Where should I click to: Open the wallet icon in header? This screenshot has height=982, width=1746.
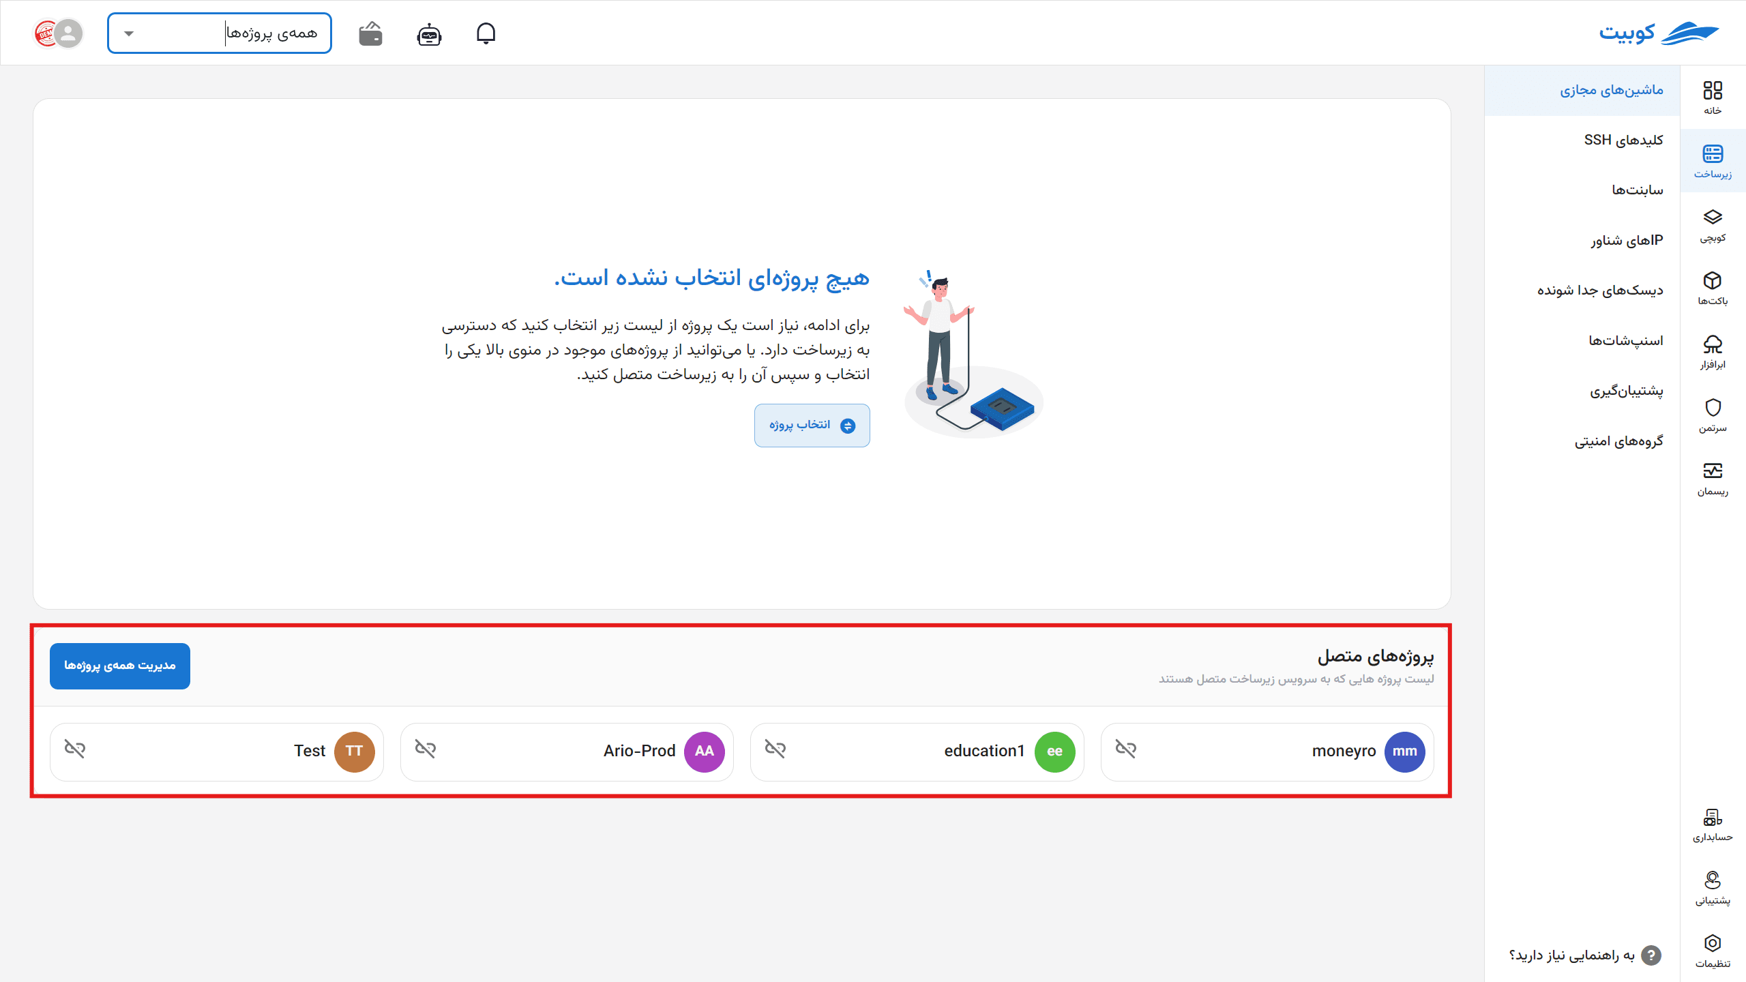tap(370, 33)
